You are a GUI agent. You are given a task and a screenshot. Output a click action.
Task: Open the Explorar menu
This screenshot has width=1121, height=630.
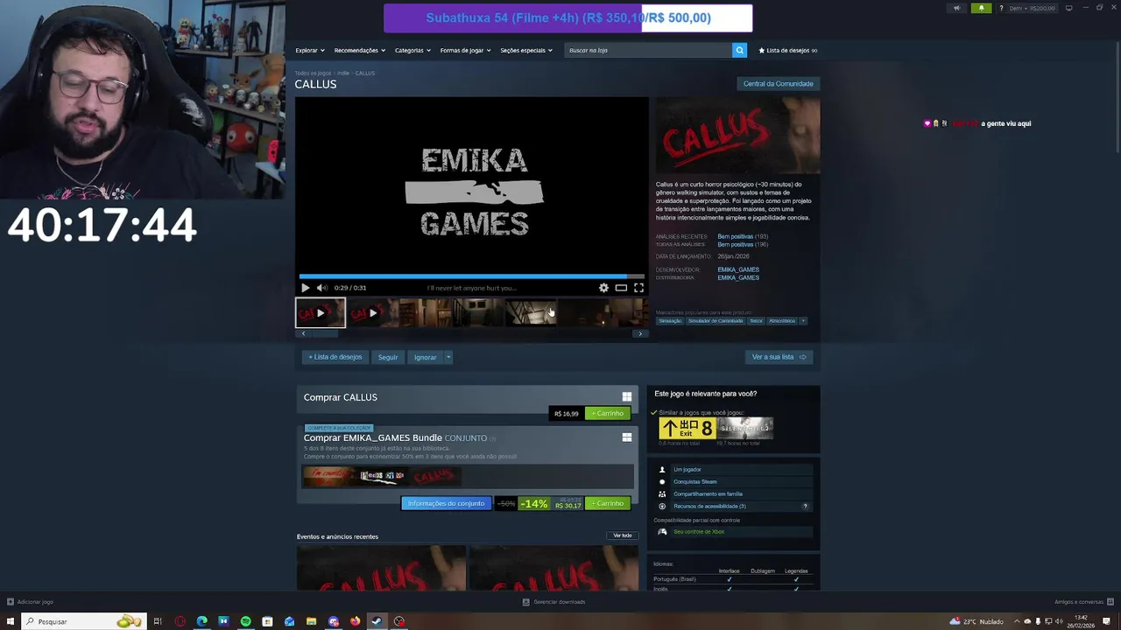point(310,50)
